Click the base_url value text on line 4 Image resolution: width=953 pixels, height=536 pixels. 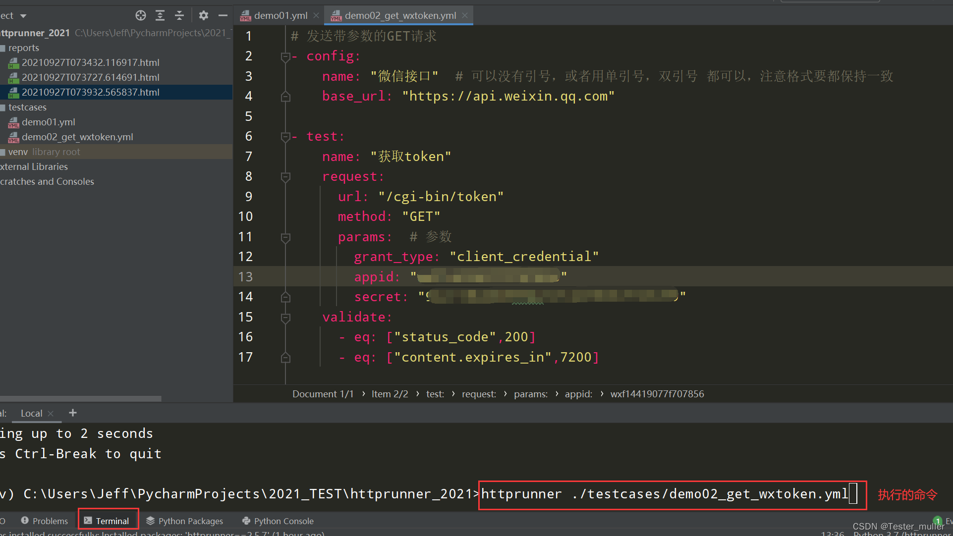pos(508,96)
